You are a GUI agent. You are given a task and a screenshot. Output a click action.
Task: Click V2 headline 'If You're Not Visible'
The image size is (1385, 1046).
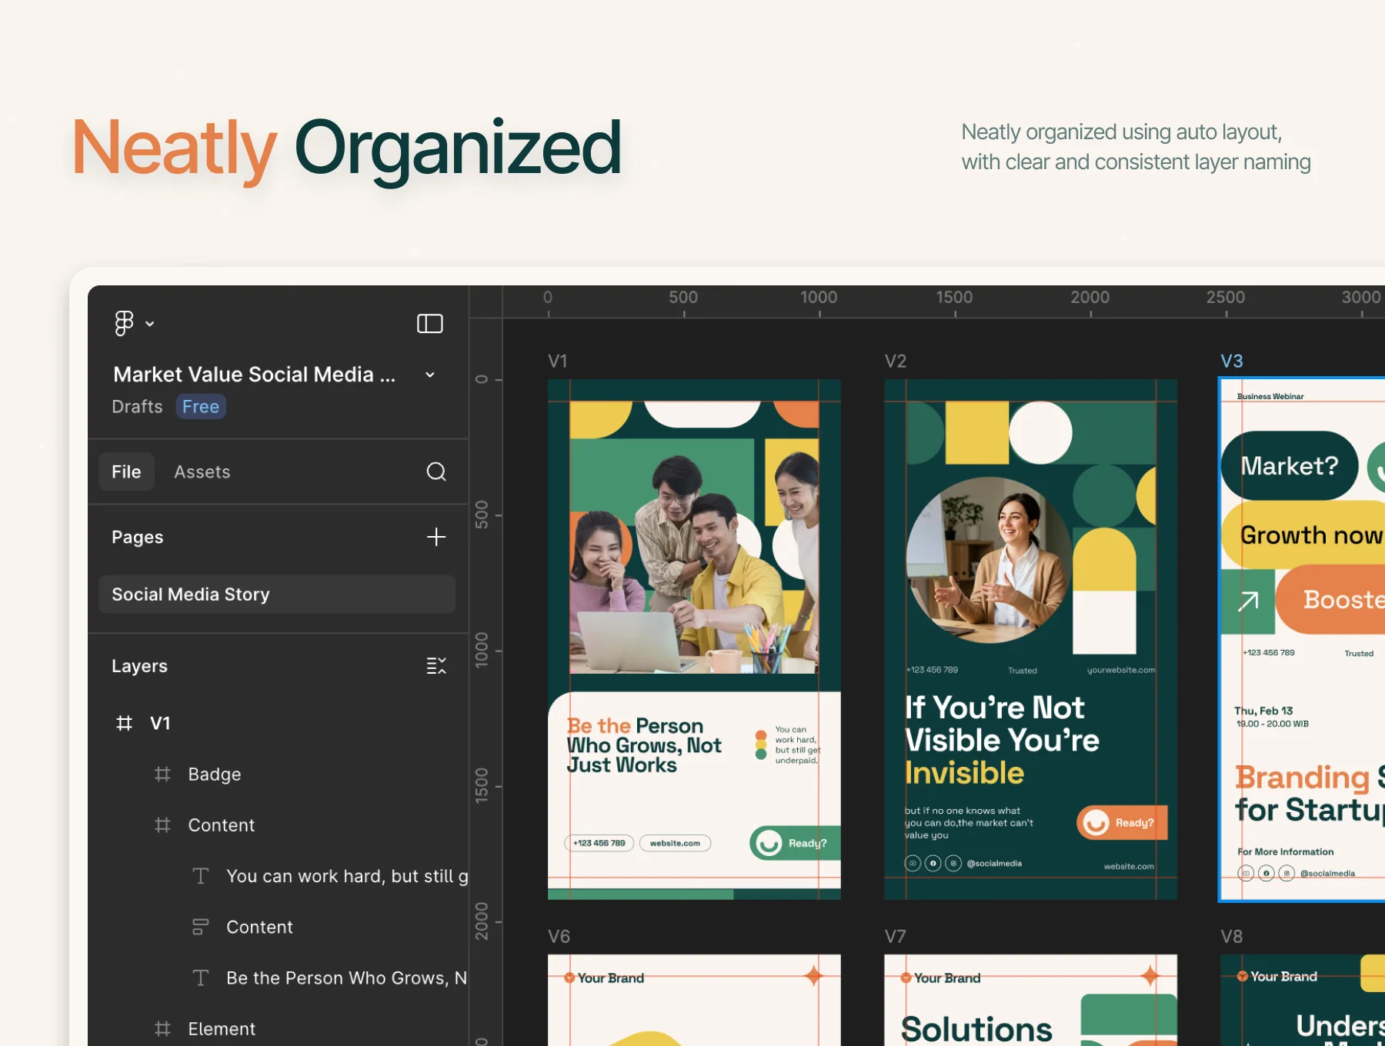(x=1002, y=724)
